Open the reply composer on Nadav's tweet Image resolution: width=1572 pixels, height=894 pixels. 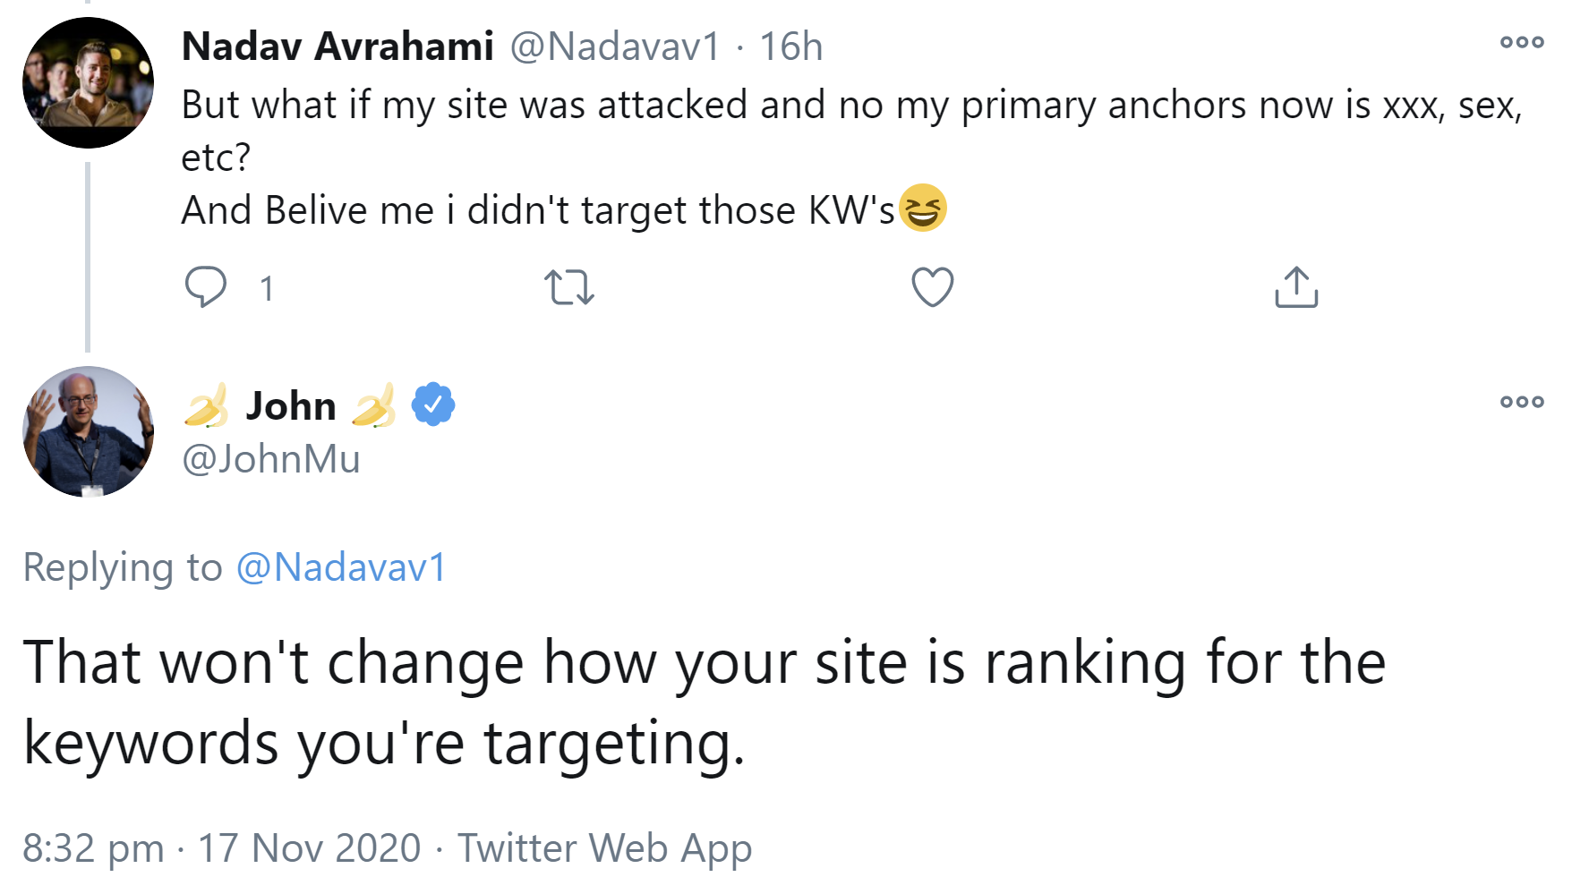tap(208, 286)
